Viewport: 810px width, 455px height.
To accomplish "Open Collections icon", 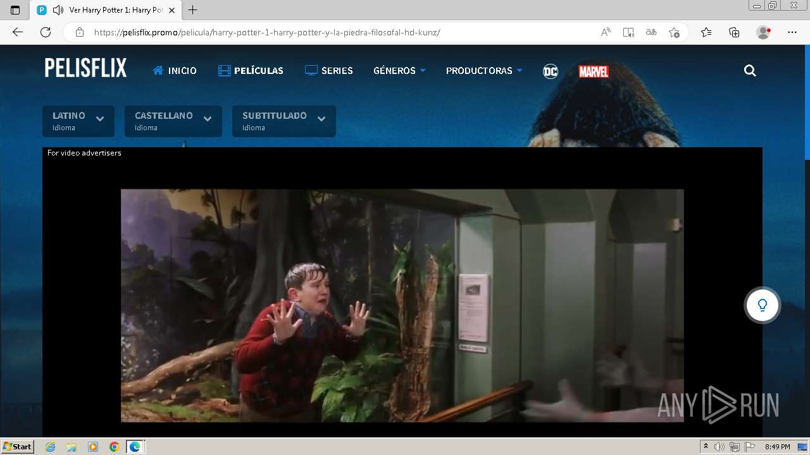I will [734, 32].
